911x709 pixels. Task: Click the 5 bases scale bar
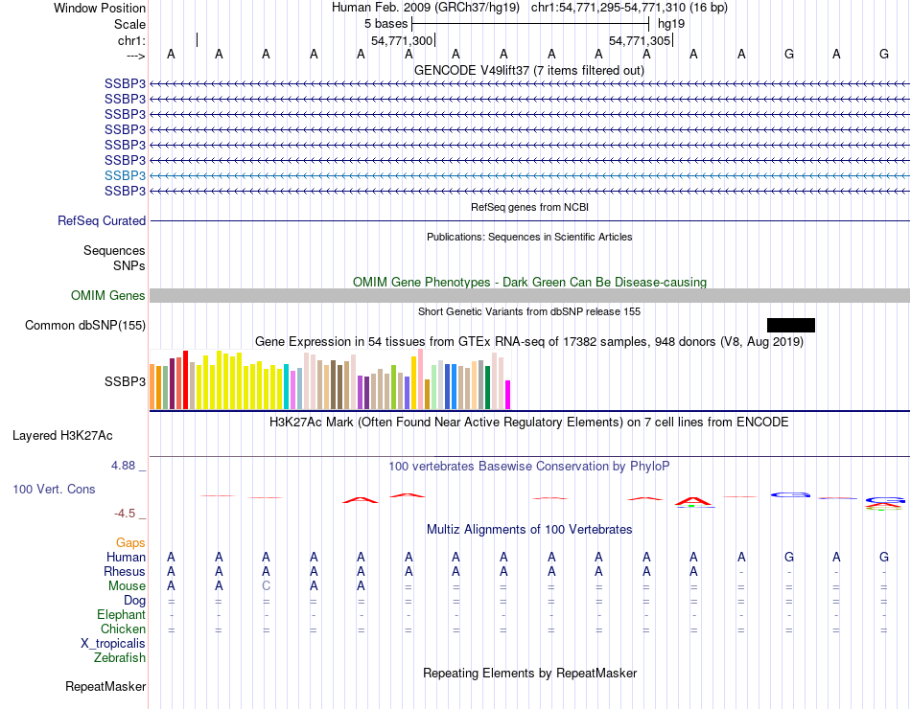530,24
